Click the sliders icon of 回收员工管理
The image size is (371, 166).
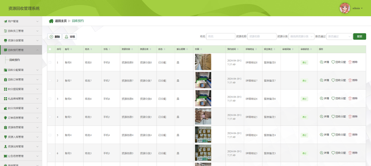pos(6,31)
